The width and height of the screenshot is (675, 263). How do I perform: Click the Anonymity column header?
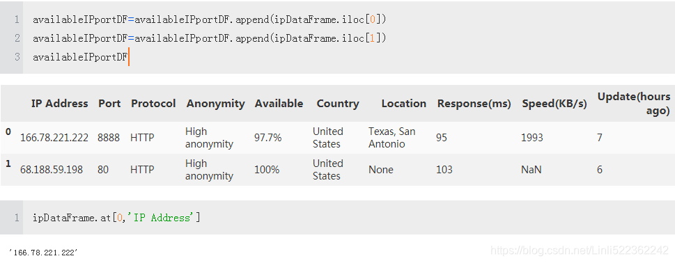[215, 104]
